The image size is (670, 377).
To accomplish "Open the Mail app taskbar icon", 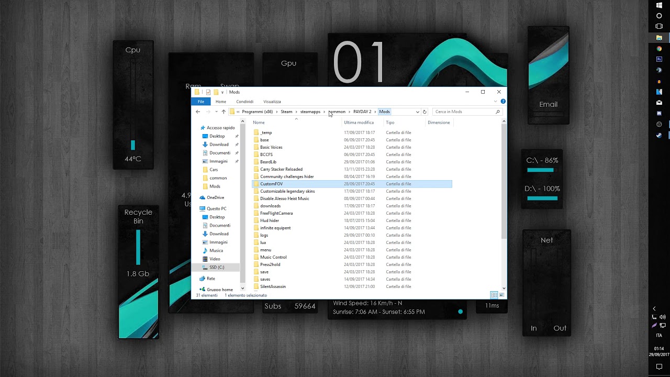I will [x=659, y=103].
